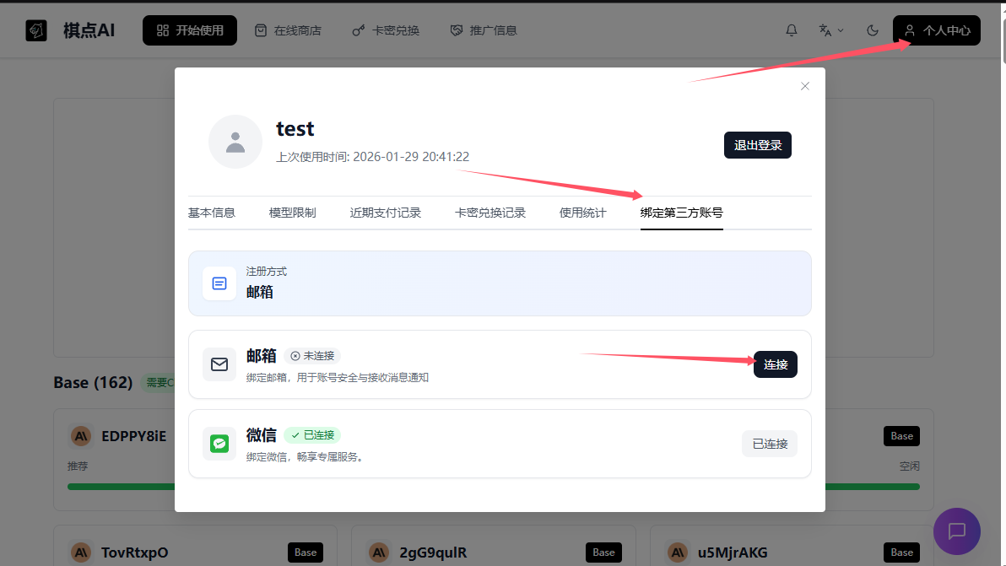Click the language switch icon
1006x566 pixels.
(825, 30)
